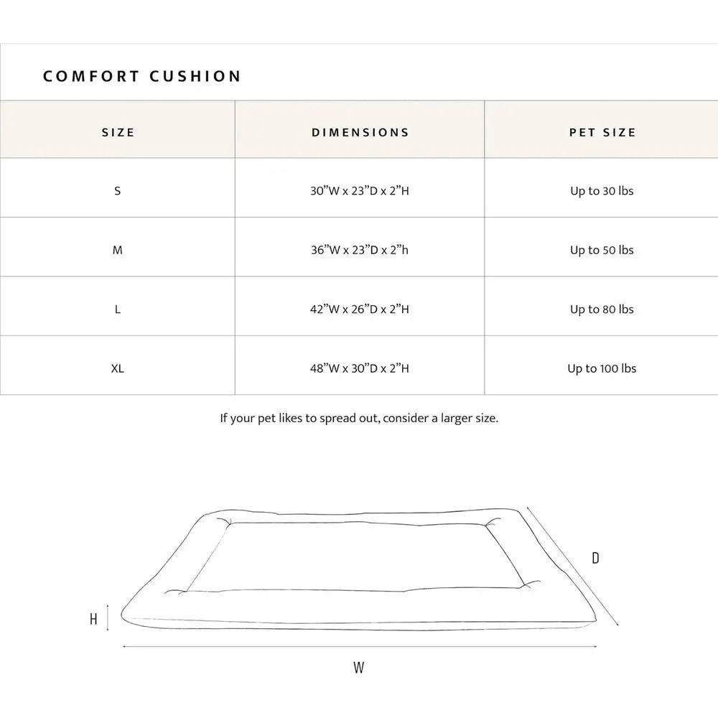This screenshot has height=718, width=718.
Task: Click the D depth label in diagram
Action: [595, 558]
